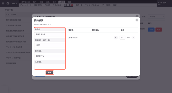This screenshot has width=172, height=93.
Task: Select マイページの退去情報の変更申請 in the sidebar
Action: pyautogui.click(x=18, y=53)
